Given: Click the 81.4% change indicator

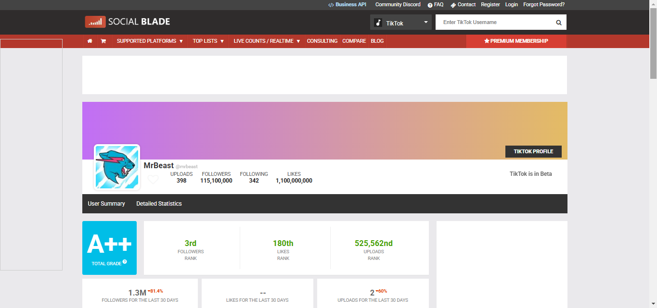Looking at the screenshot, I should (155, 291).
